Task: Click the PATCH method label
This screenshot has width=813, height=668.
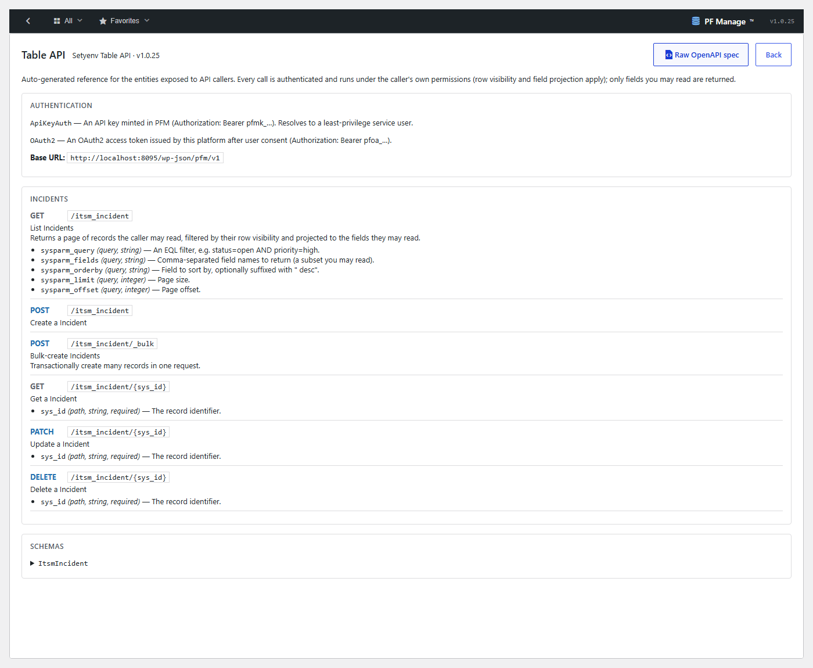Action: tap(42, 432)
